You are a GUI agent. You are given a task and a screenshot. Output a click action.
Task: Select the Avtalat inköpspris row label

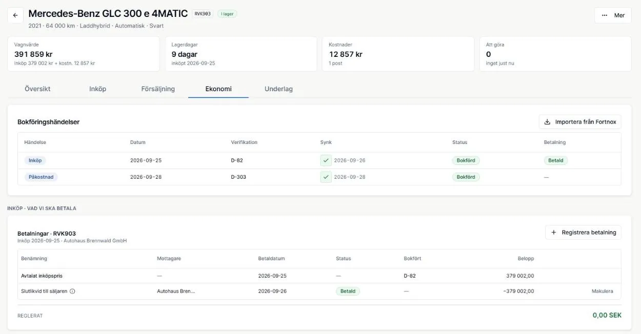tap(42, 276)
